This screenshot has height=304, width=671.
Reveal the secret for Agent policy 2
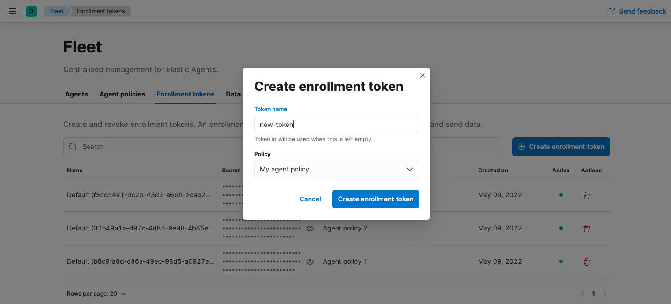click(x=310, y=228)
